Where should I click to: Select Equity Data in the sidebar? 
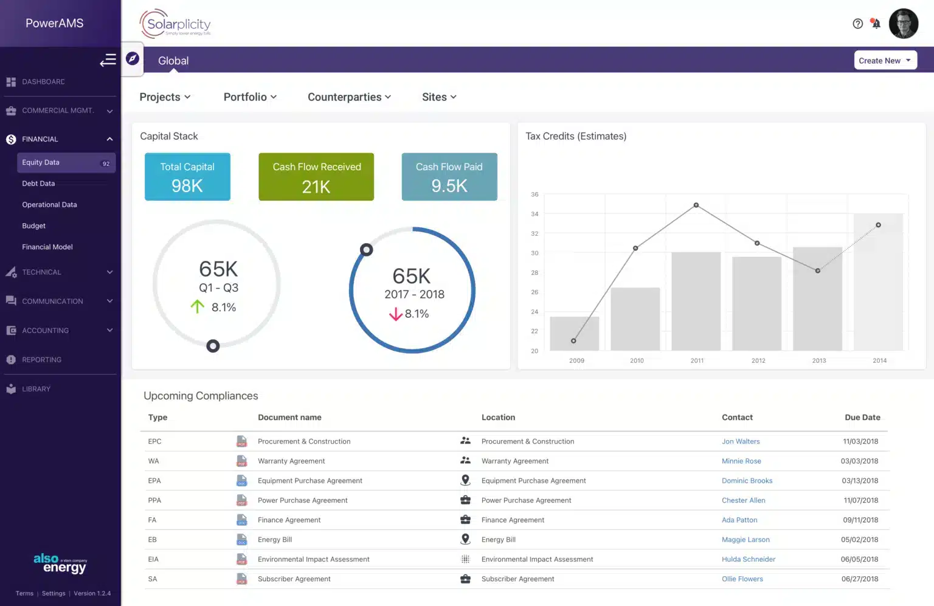41,162
